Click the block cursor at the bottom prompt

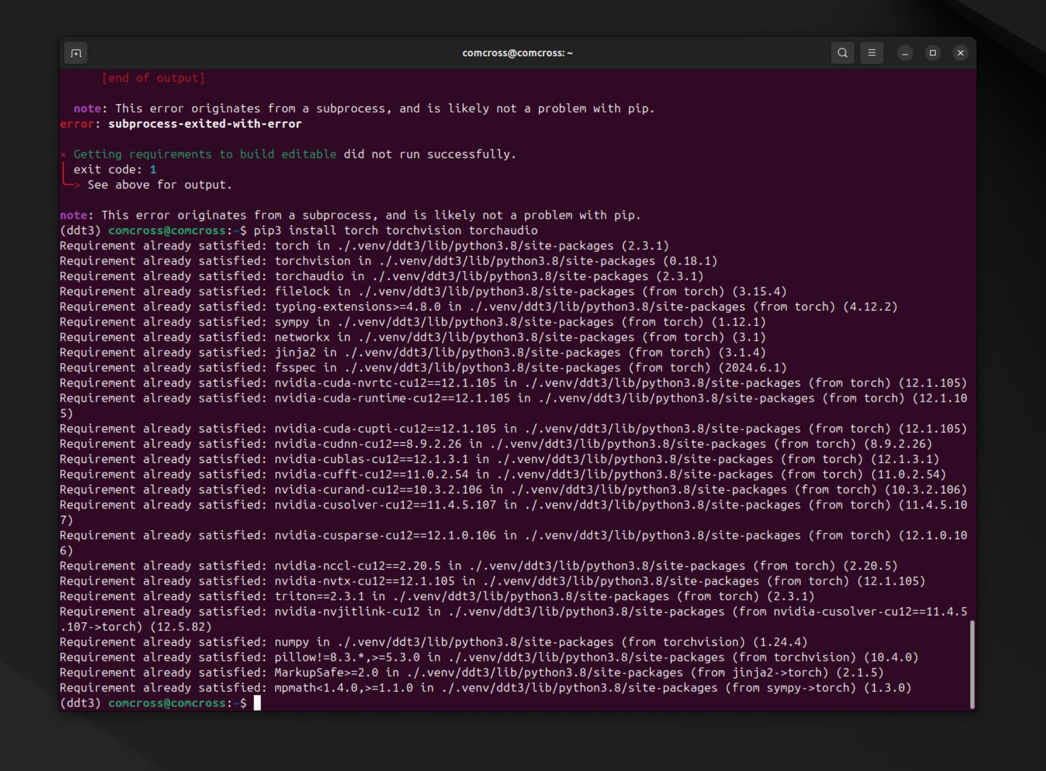tap(257, 703)
